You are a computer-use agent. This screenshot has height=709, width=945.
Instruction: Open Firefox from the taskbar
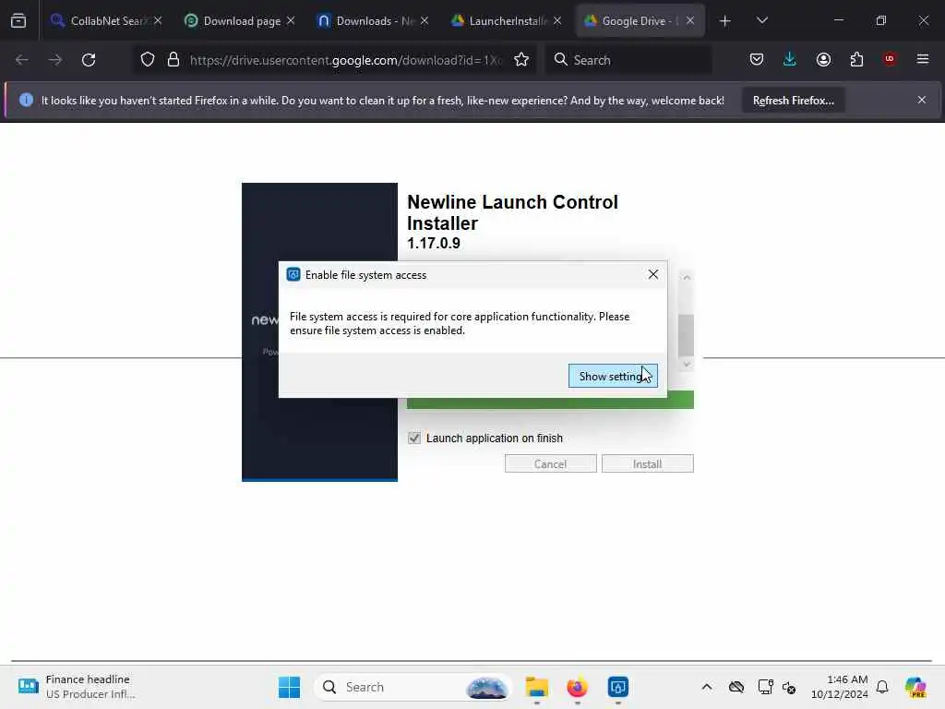click(578, 687)
